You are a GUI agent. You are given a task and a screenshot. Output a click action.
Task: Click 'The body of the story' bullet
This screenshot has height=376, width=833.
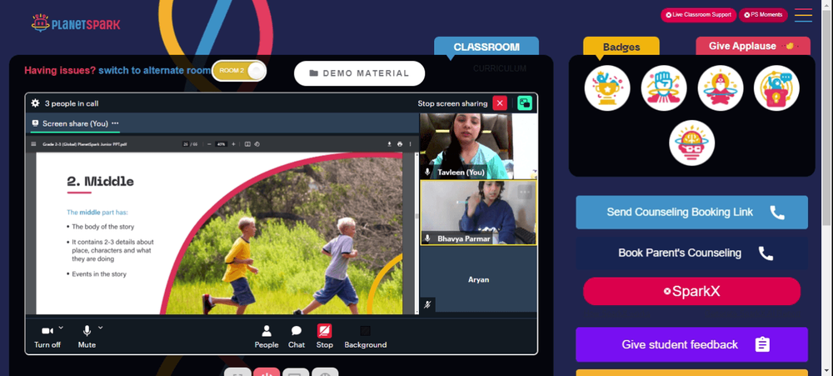(x=103, y=227)
